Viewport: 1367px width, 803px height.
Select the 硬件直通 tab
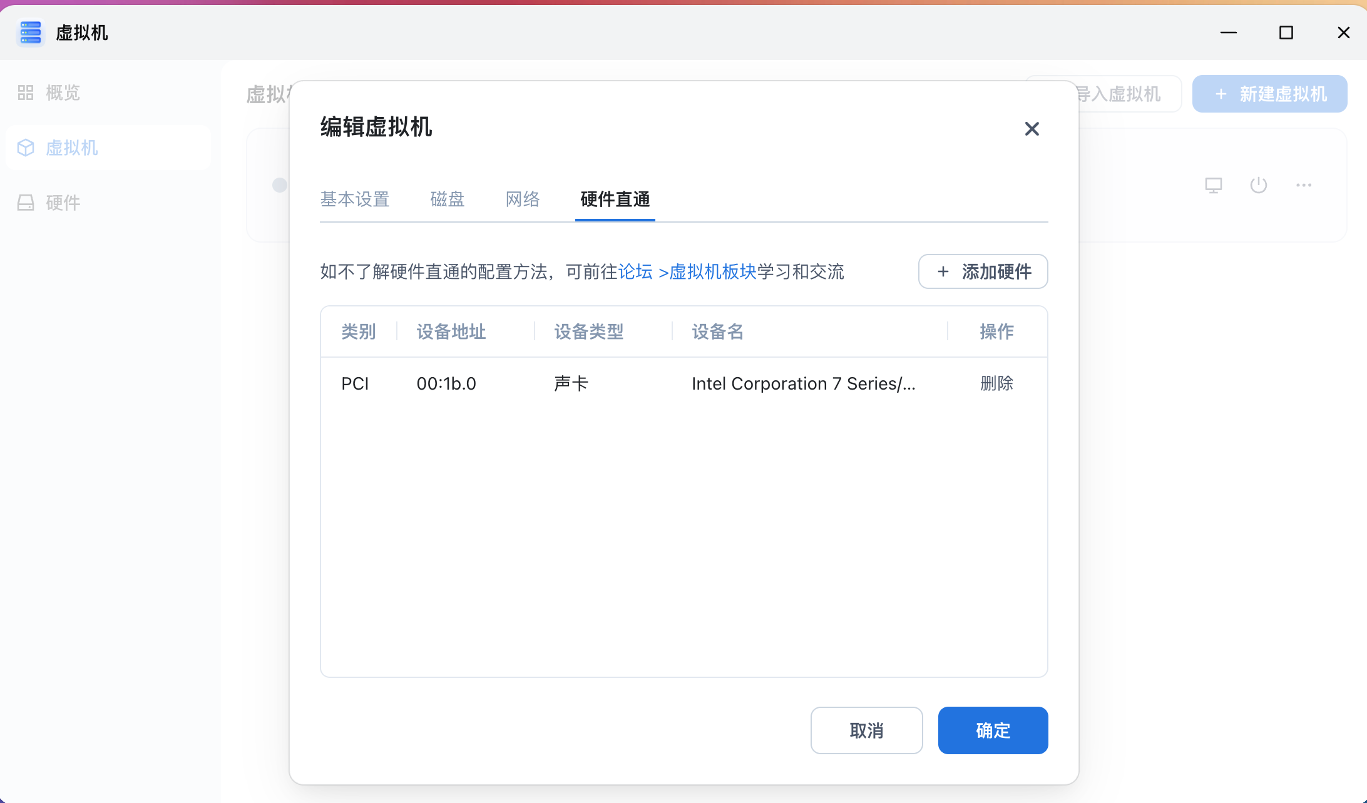click(615, 199)
